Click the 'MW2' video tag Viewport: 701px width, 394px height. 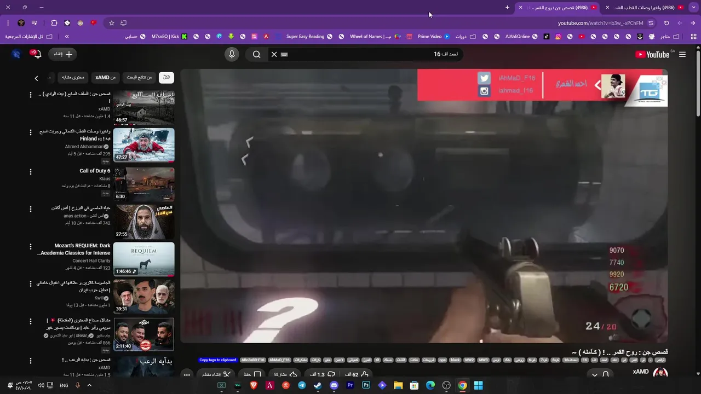(469, 360)
